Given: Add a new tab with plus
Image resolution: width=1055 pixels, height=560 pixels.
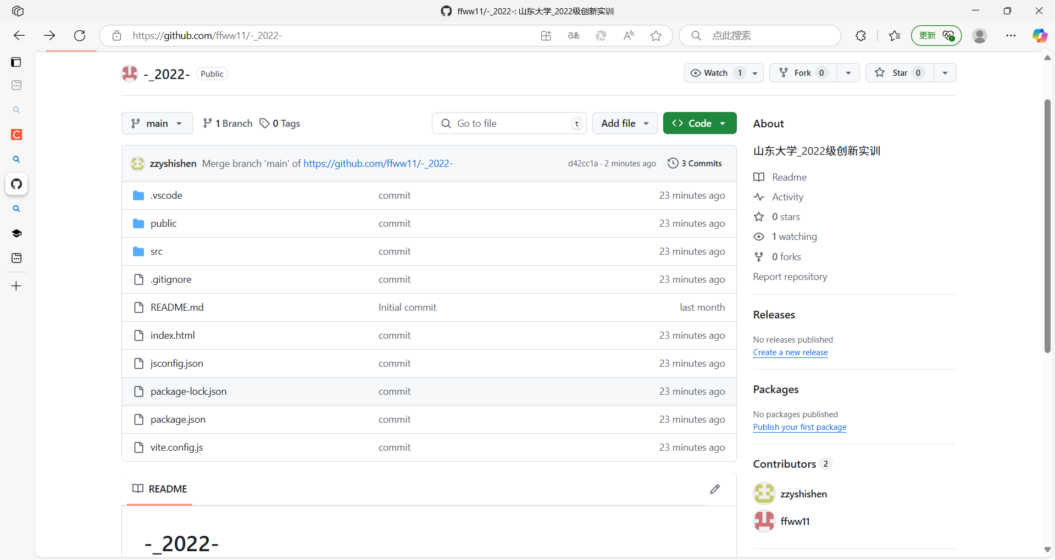Looking at the screenshot, I should pyautogui.click(x=16, y=286).
